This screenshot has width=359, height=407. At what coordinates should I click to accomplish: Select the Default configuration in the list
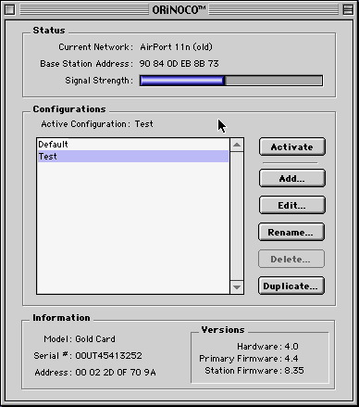click(x=133, y=145)
